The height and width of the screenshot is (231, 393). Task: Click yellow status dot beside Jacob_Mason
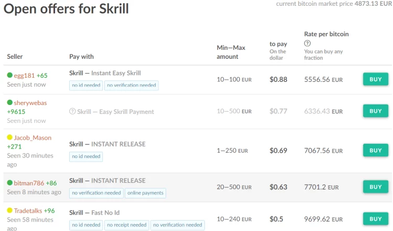[10, 137]
